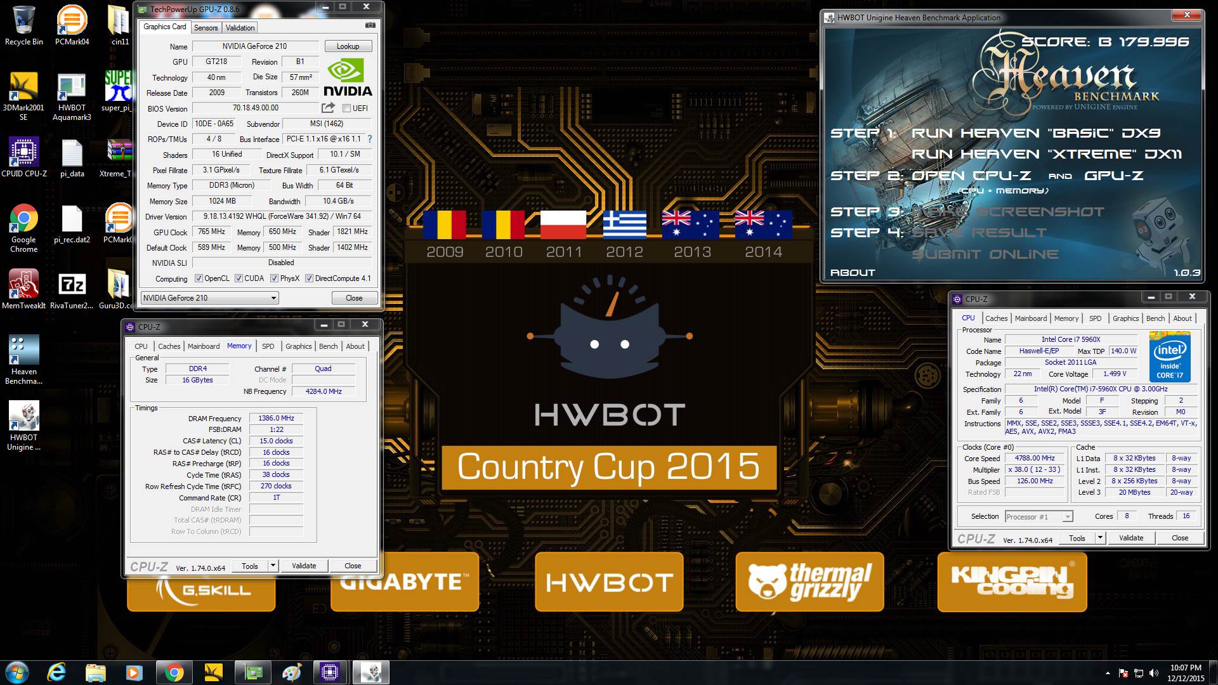
Task: Open About tab in left CPU-Z window
Action: coord(355,346)
